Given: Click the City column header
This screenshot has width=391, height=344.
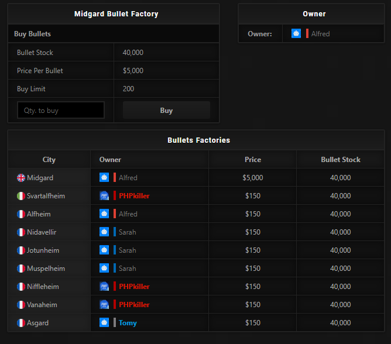Looking at the screenshot, I should click(49, 160).
